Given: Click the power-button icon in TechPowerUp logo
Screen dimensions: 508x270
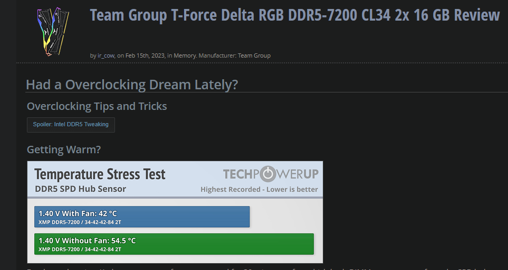Looking at the screenshot, I should [x=267, y=174].
